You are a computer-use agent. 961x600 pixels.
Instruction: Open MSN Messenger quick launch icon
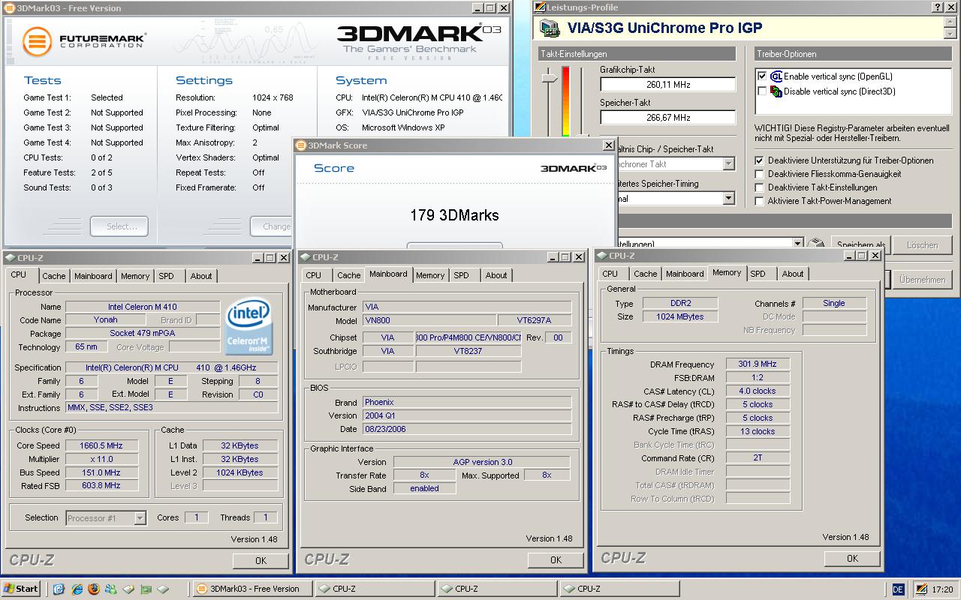111,589
